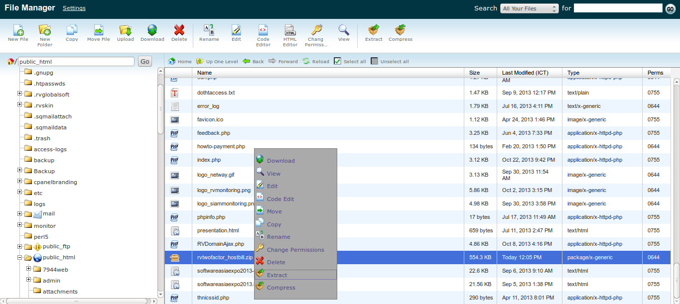
Task: Click the file list vertical scrollbar
Action: (x=676, y=281)
